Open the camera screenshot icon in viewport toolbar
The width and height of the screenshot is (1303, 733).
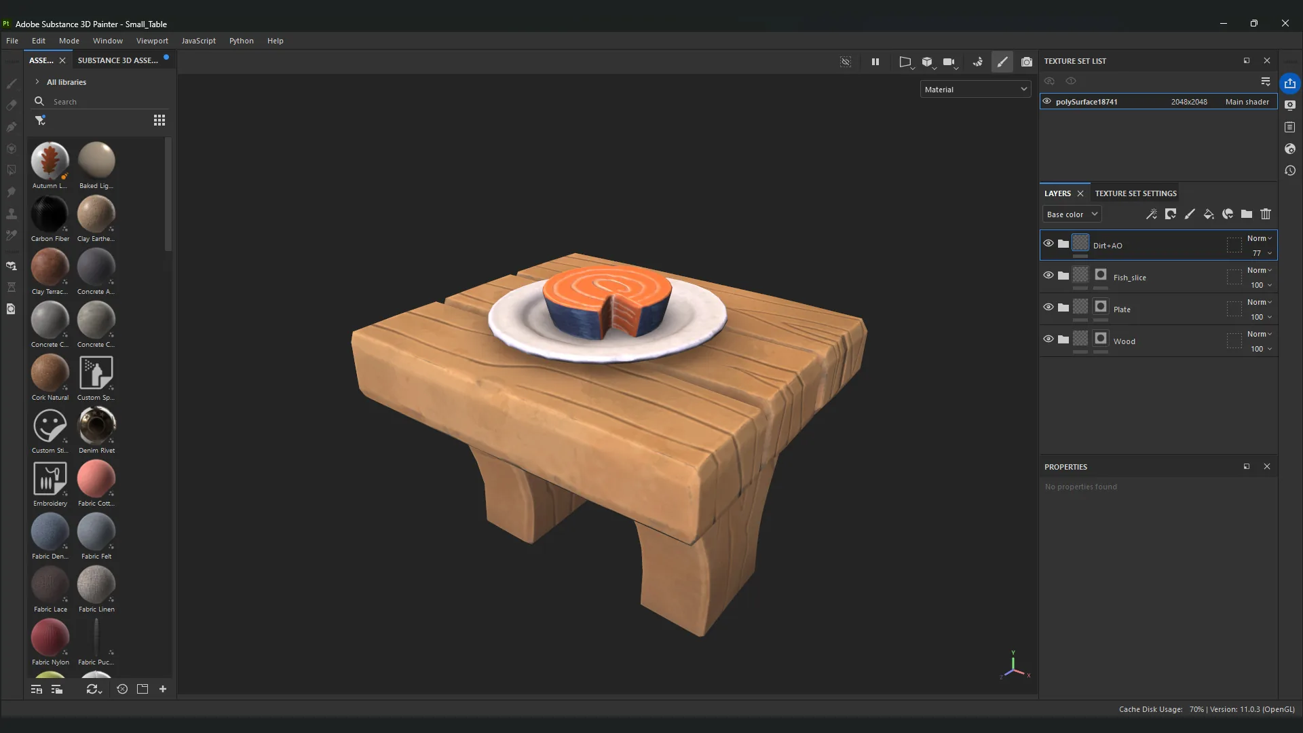(x=1027, y=62)
